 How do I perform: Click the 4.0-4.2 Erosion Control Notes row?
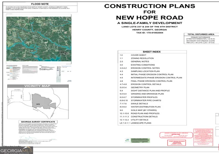(x=140, y=68)
